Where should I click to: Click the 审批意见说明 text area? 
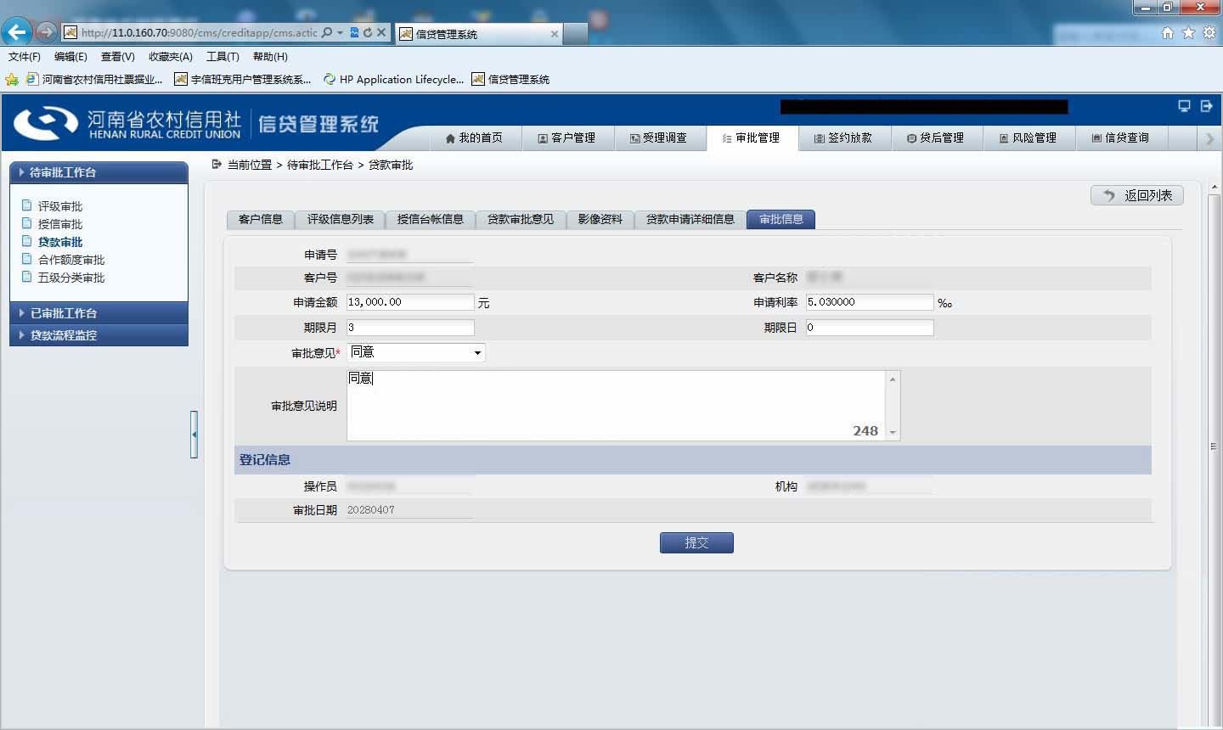coord(623,406)
